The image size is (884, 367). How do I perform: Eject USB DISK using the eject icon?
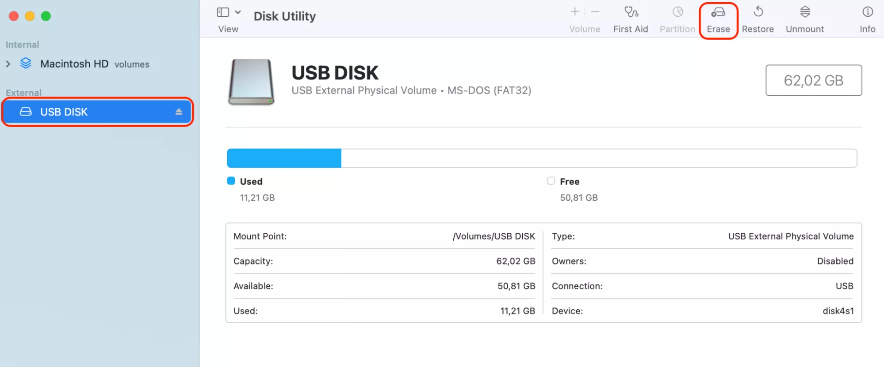click(179, 112)
